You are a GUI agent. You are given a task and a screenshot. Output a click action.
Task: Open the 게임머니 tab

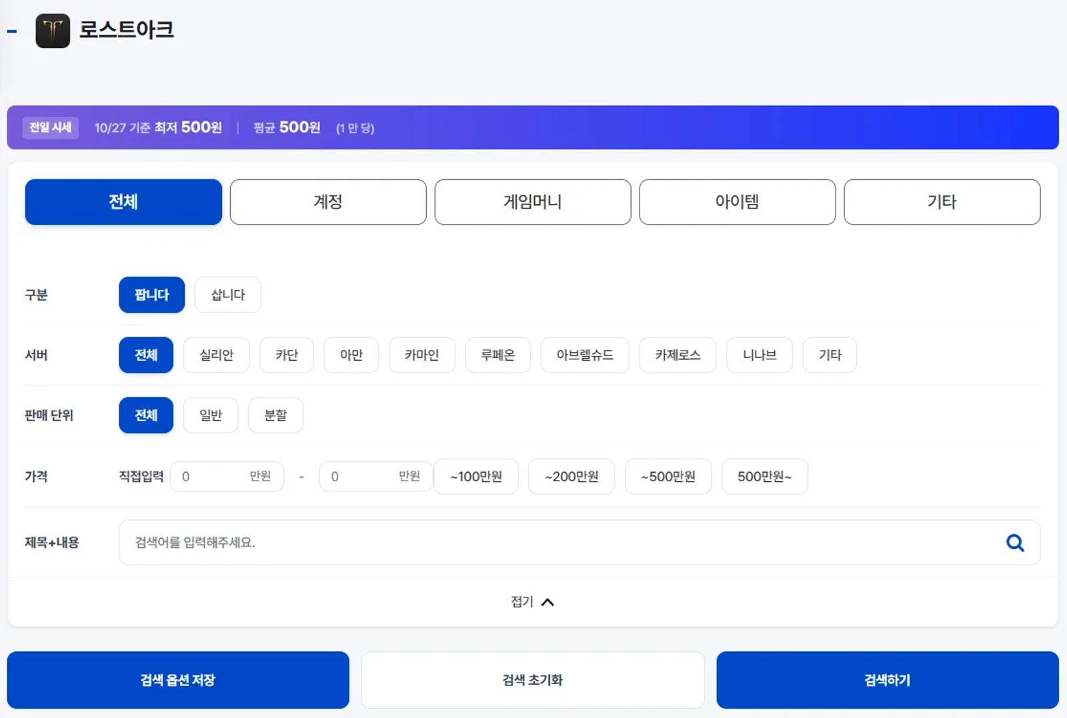533,202
